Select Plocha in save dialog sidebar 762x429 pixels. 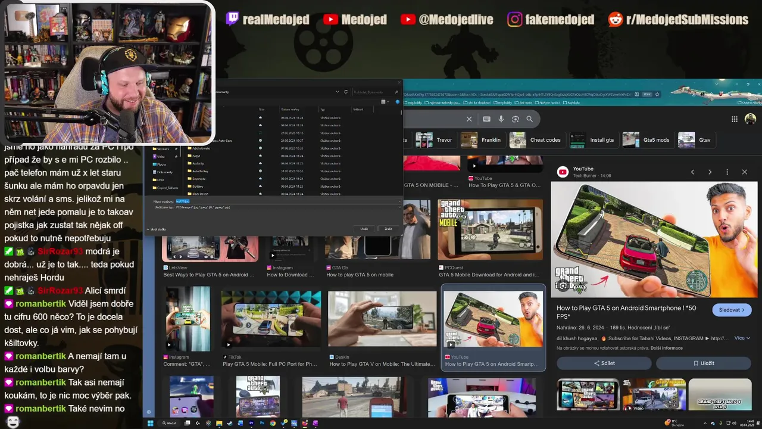click(x=161, y=164)
